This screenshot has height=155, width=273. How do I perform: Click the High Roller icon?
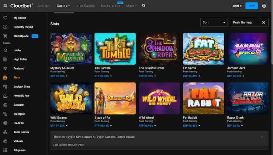[x=6, y=59]
